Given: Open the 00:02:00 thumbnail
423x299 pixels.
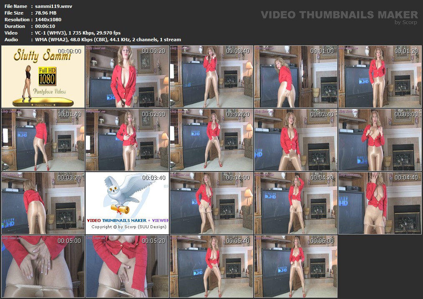Looking at the screenshot, I should tap(127, 140).
